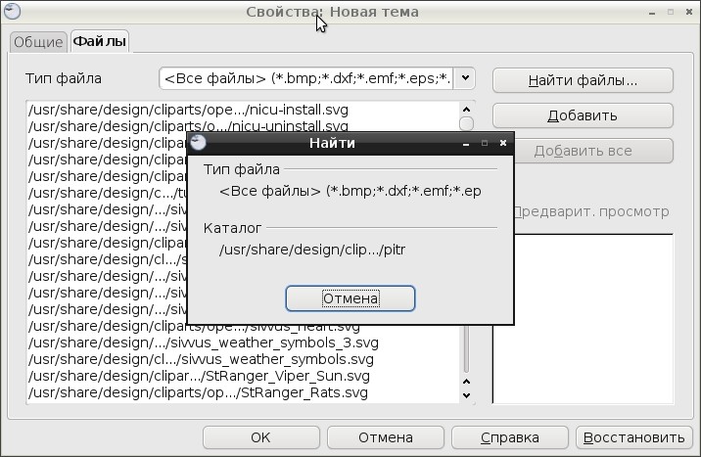Click the /usr/share/design/clip.../pitr catalog path

312,250
